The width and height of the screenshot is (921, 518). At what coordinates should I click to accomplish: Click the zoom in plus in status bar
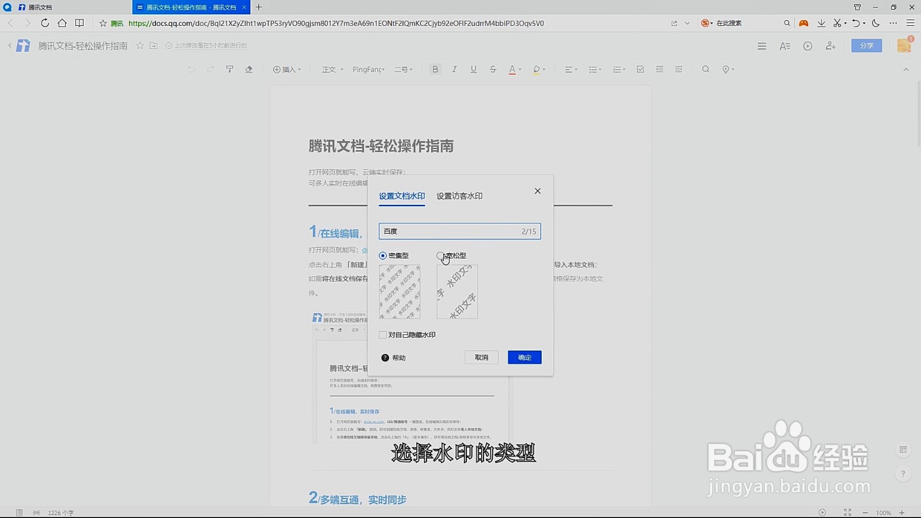902,512
